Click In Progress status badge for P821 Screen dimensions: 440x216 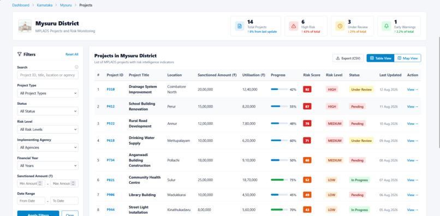(x=359, y=180)
